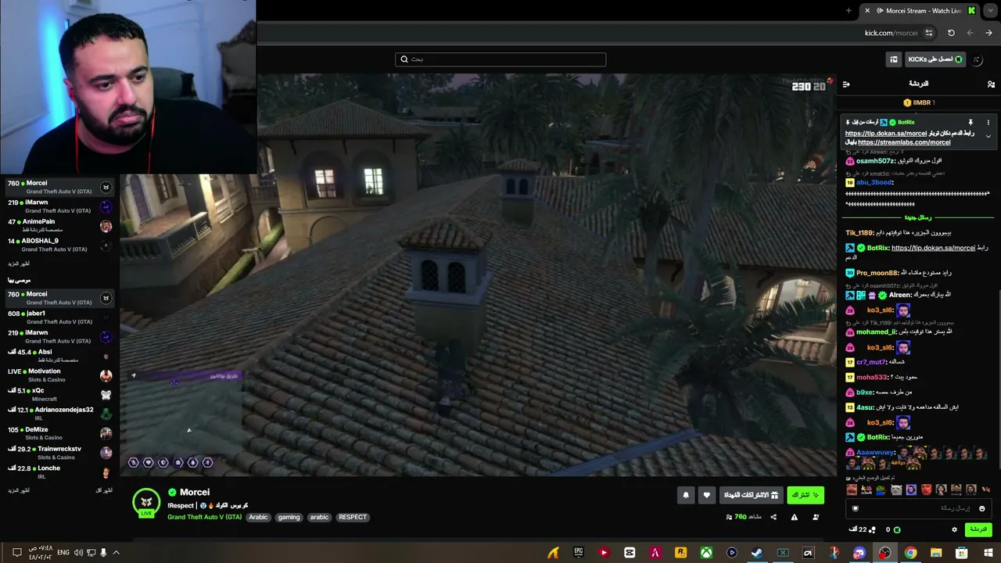
Task: Click the green chat send button
Action: pos(978,529)
